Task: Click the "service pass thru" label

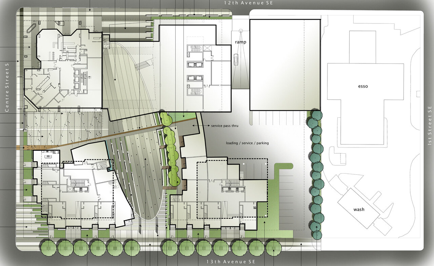Action: point(224,126)
